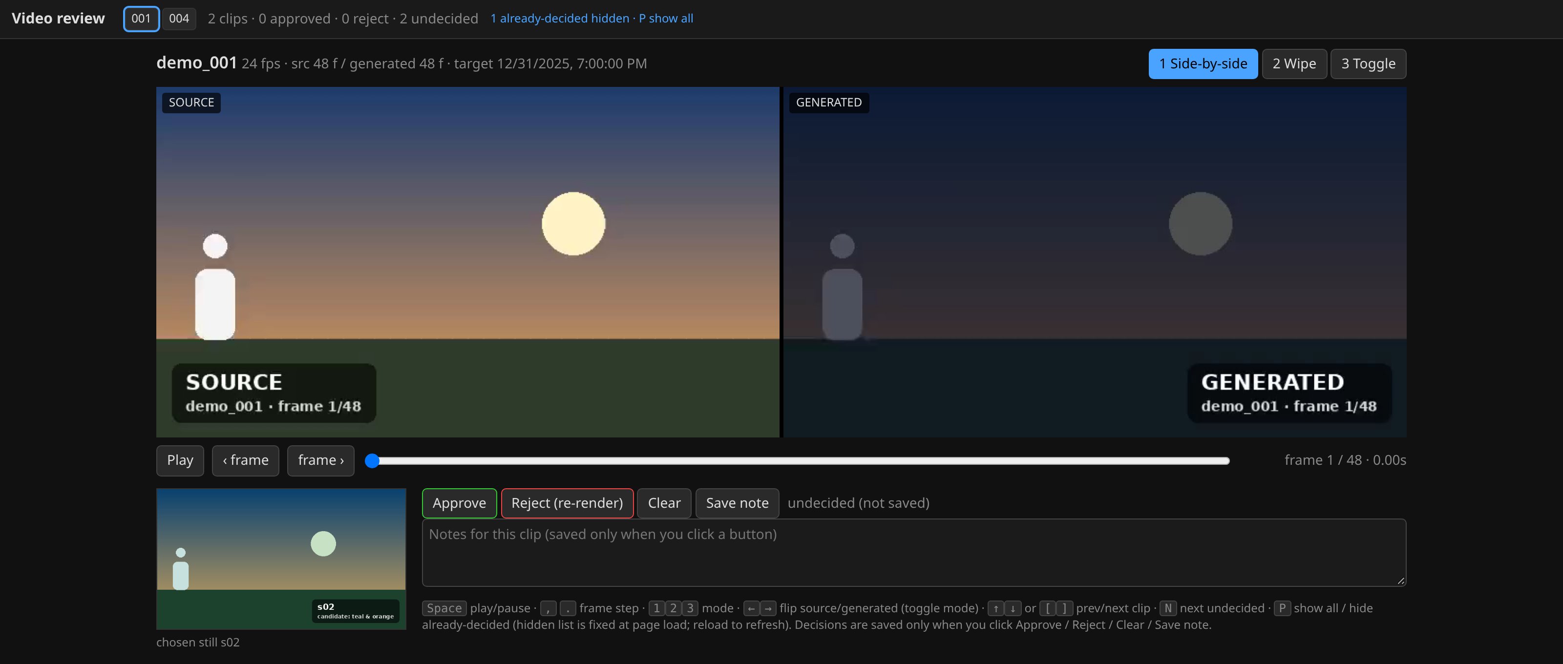The image size is (1563, 664).
Task: Click Save note button
Action: click(737, 503)
